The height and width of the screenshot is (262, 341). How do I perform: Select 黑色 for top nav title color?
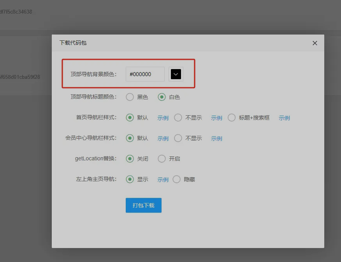(130, 97)
